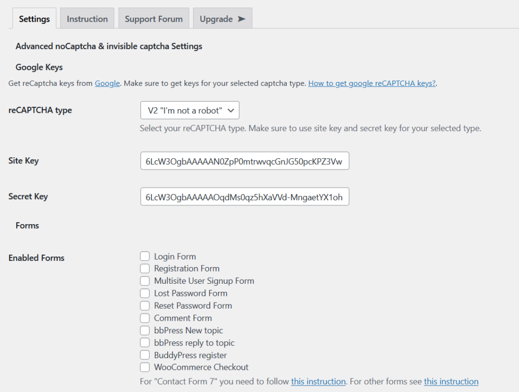519x392 pixels.
Task: Click into the Site Key field
Action: [x=245, y=161]
